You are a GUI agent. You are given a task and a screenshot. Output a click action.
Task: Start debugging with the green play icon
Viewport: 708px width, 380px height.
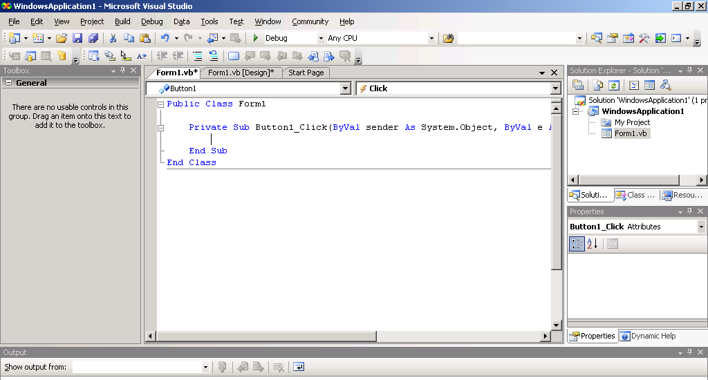tap(256, 39)
